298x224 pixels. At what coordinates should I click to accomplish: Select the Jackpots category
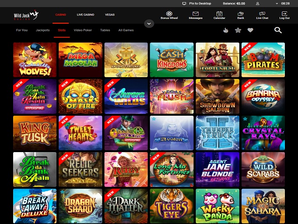click(x=43, y=30)
